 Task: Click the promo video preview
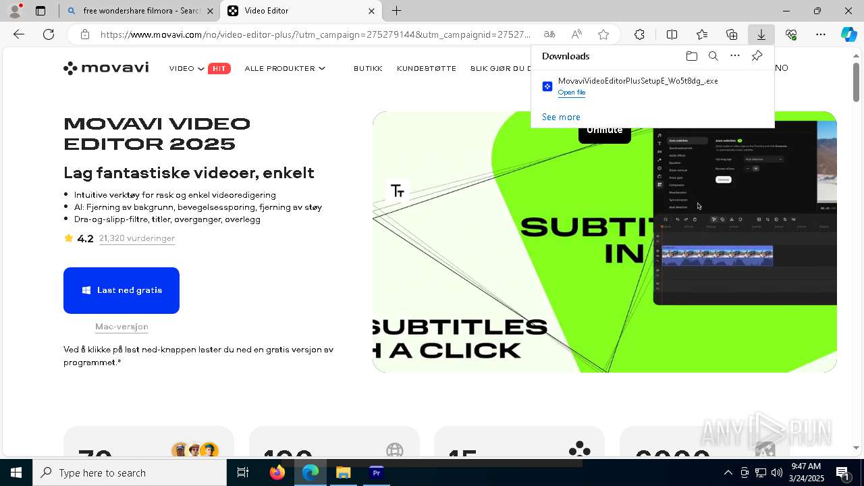click(605, 242)
